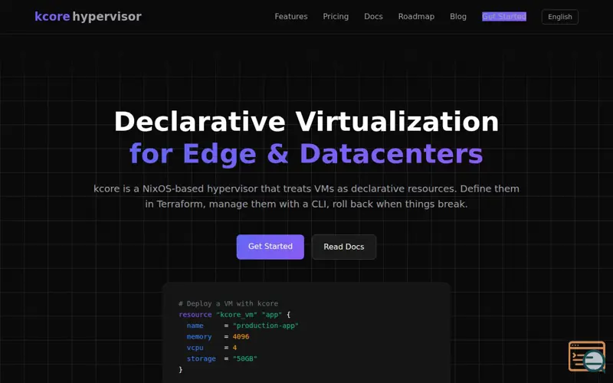Click the 'for Edge & Datacenters' heading
Viewport: 613px width, 383px height.
(306, 153)
